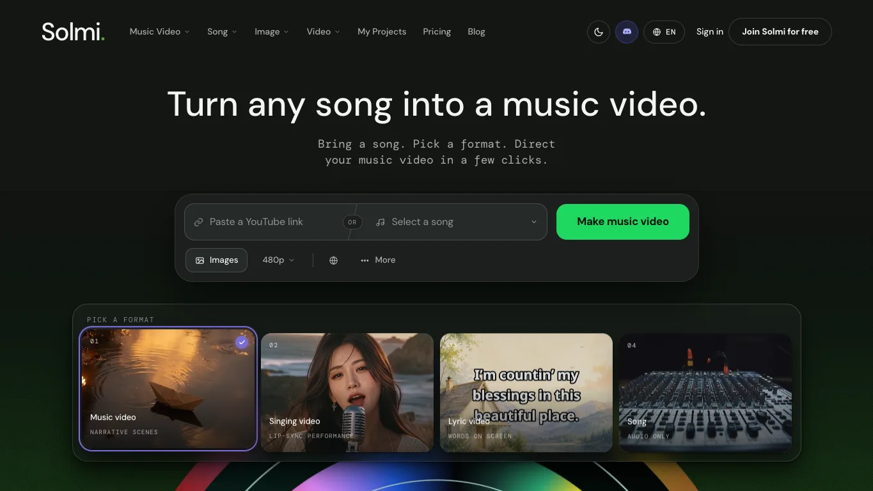Go to My Projects
Image resolution: width=873 pixels, height=491 pixels.
382,31
